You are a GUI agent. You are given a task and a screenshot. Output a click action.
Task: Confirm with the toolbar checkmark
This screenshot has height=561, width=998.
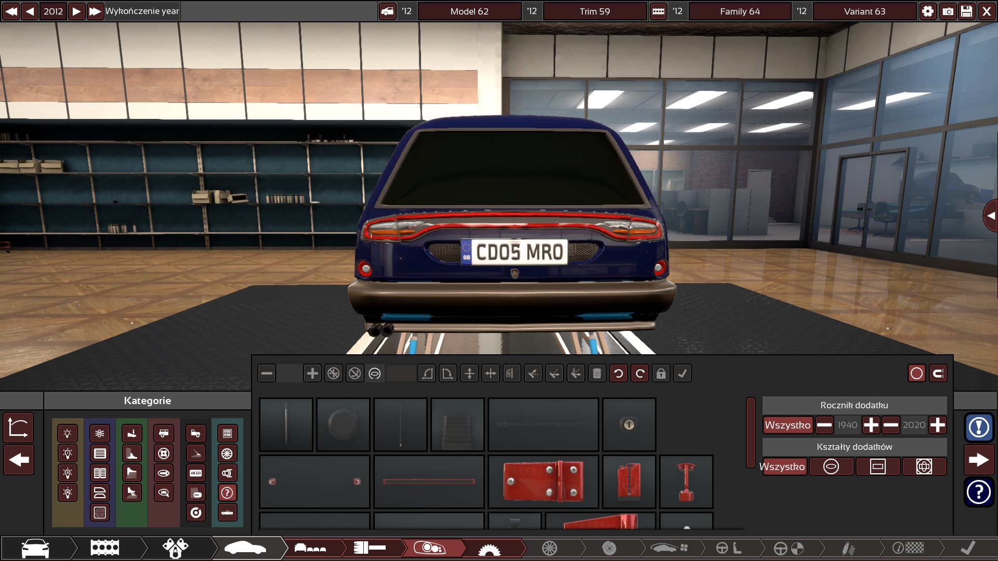pyautogui.click(x=682, y=373)
